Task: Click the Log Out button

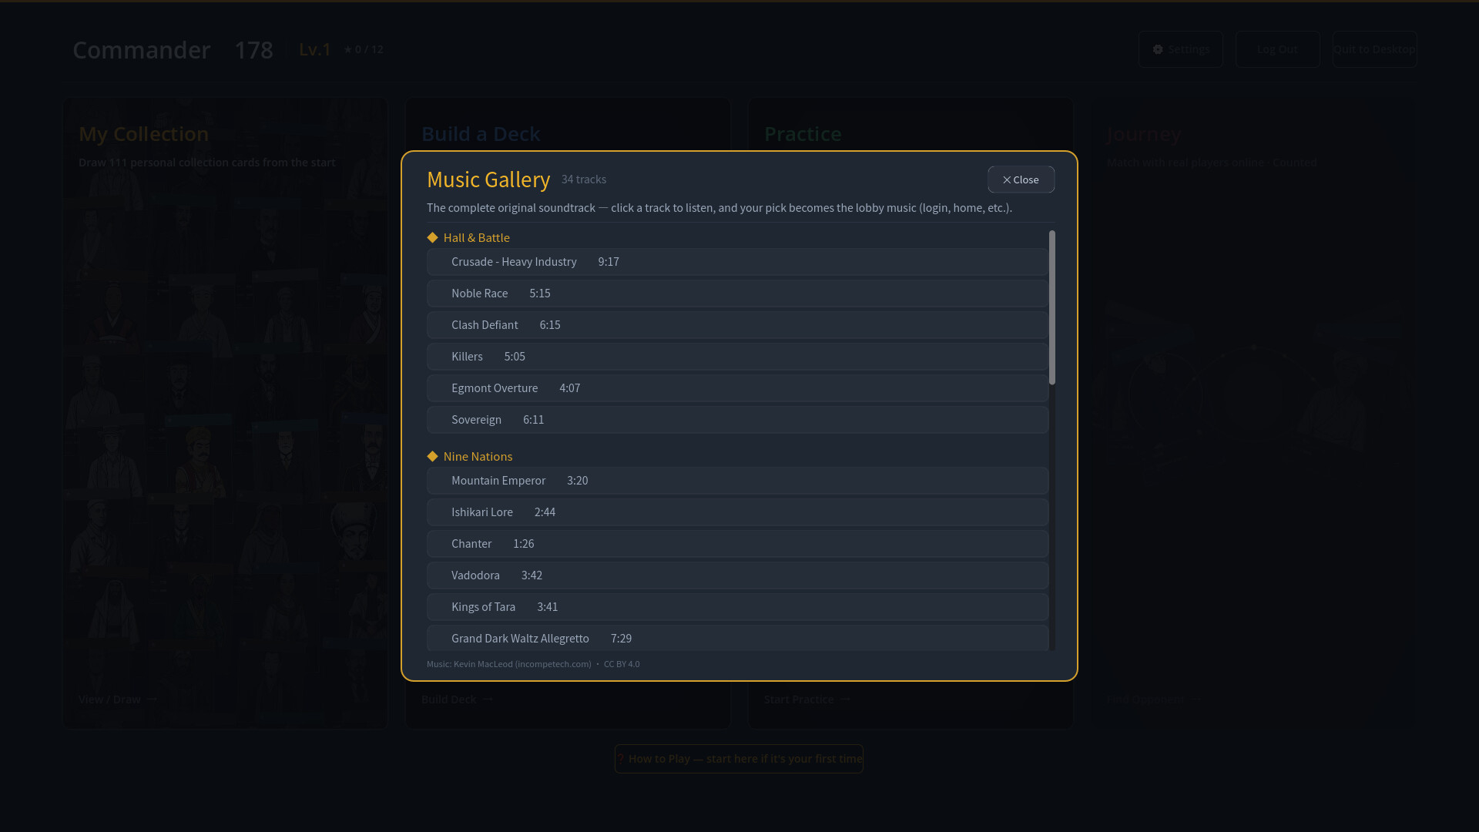Action: pos(1277,49)
